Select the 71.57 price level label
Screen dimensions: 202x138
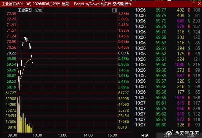[12, 30]
